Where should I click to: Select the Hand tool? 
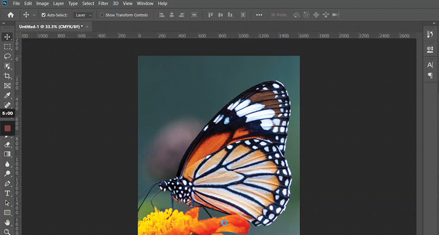(x=7, y=223)
